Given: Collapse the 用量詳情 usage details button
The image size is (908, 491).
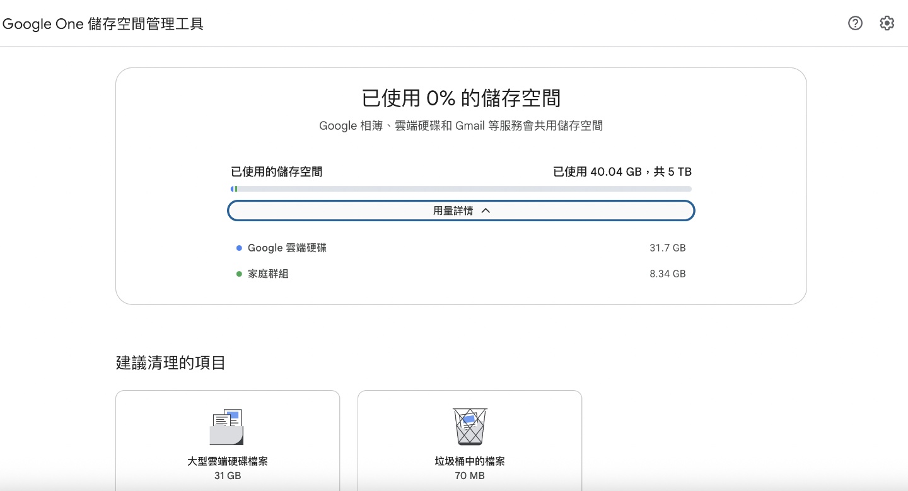Looking at the screenshot, I should click(x=461, y=211).
